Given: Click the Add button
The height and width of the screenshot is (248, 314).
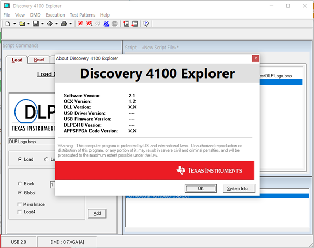Looking at the screenshot, I should click(x=97, y=213).
